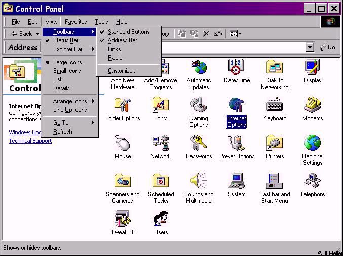Follow the Windows Update link
Screen dimensions: 343x256
[25, 132]
